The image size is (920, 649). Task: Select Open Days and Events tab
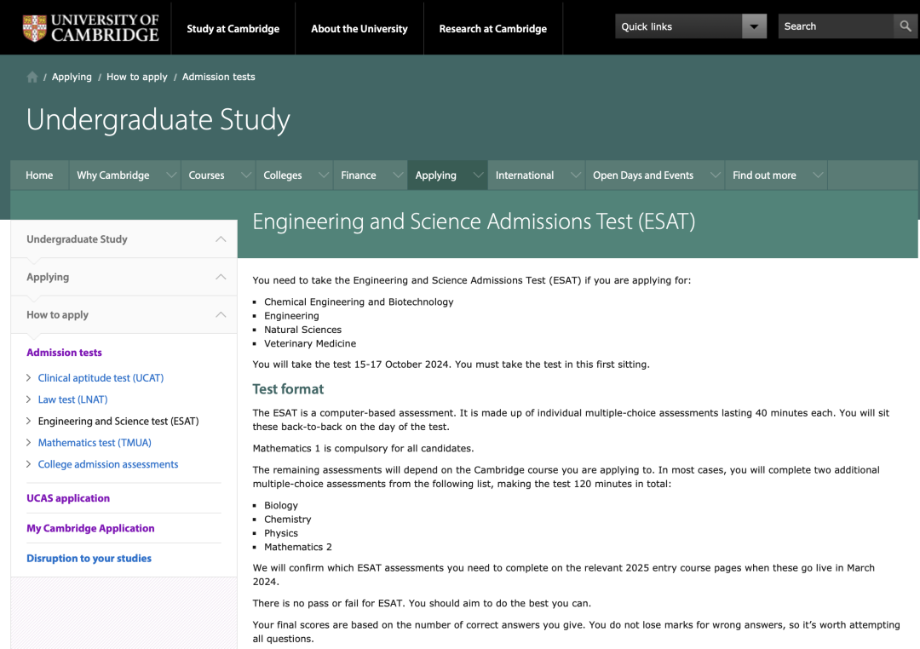643,175
